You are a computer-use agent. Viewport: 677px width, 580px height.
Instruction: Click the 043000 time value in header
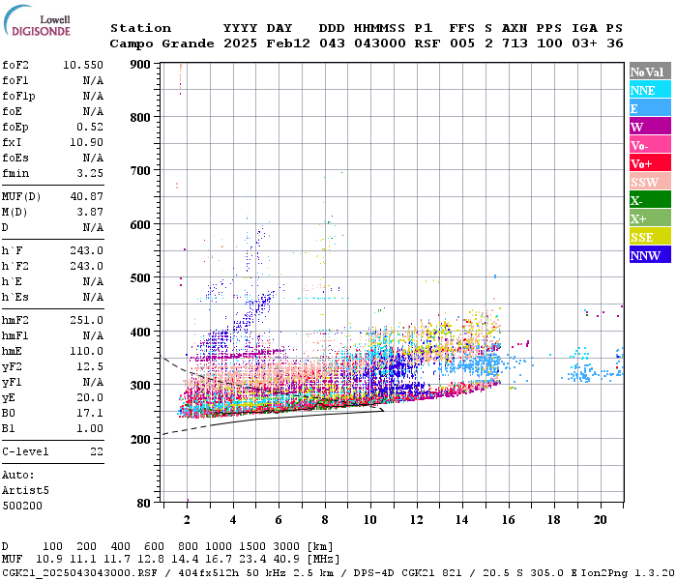(x=380, y=43)
